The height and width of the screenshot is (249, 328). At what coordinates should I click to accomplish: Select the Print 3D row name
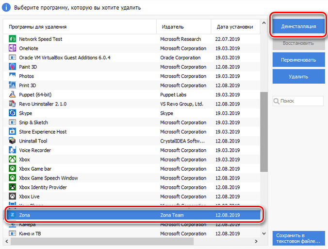tap(27, 85)
